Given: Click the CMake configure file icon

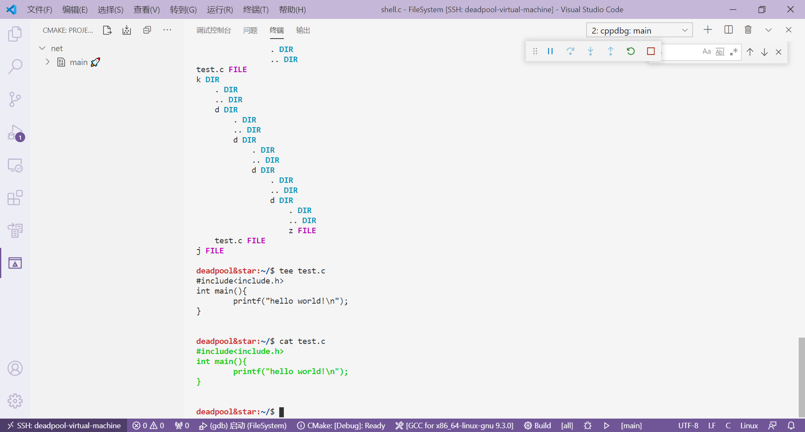Looking at the screenshot, I should coord(107,30).
